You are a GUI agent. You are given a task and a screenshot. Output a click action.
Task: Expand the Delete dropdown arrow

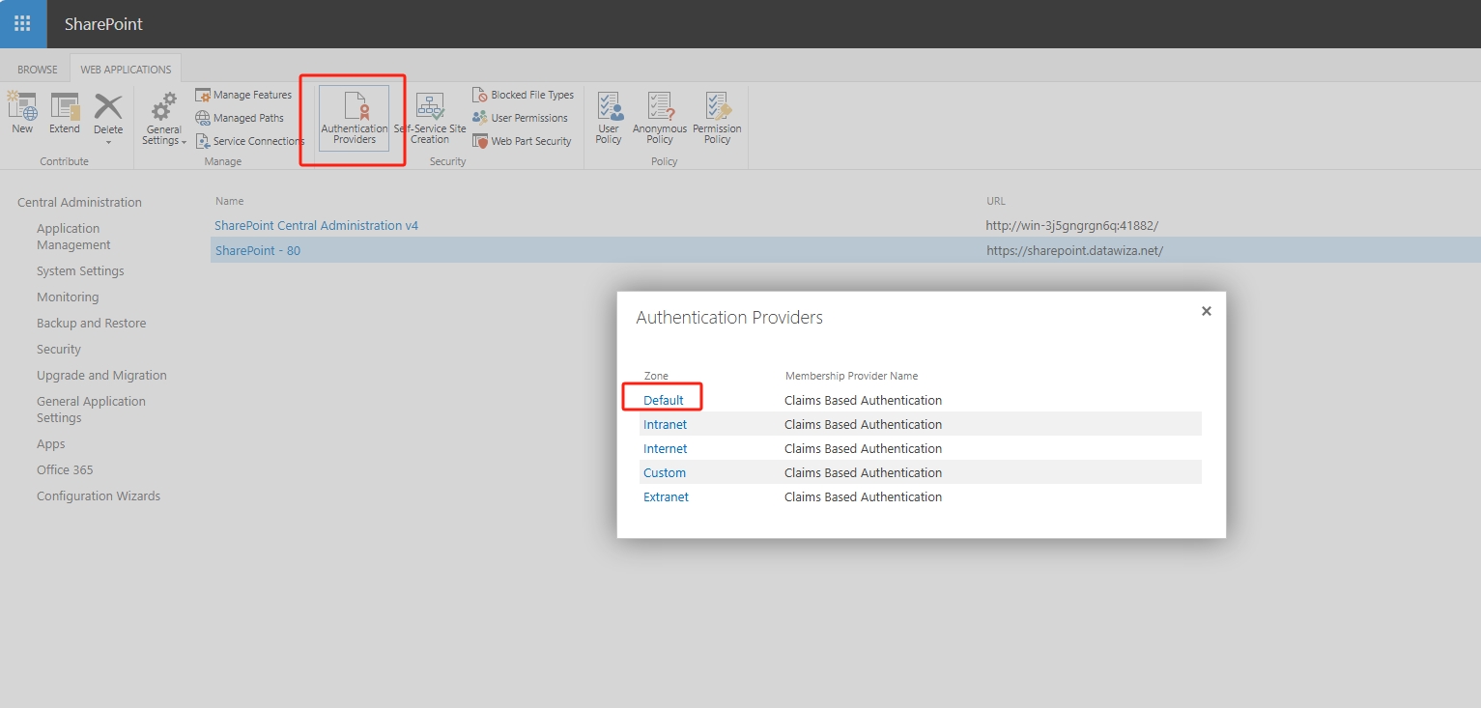108,142
